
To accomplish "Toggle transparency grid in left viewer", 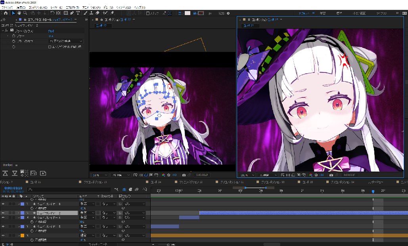I will click(140, 175).
